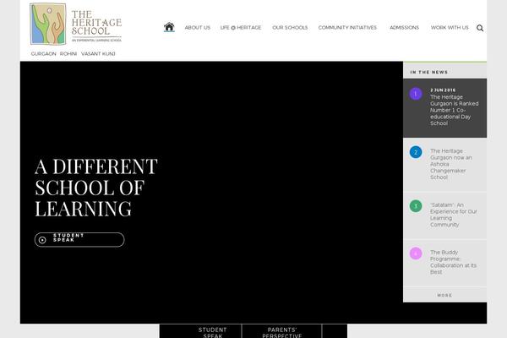The height and width of the screenshot is (338, 507).
Task: Read news: Ashoka Changemaker School
Action: (x=450, y=164)
